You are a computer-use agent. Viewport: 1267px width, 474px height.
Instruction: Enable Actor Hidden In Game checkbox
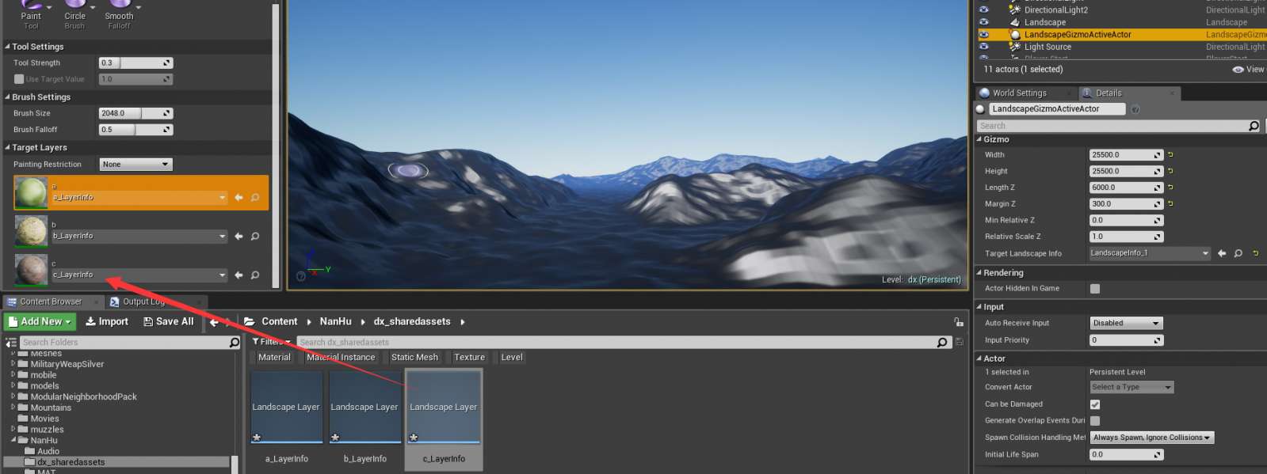(x=1095, y=289)
